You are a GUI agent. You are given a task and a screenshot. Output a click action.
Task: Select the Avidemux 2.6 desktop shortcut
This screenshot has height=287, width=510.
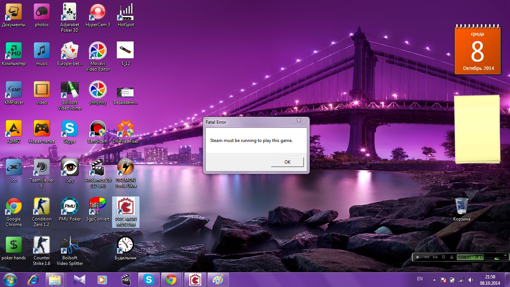click(98, 173)
